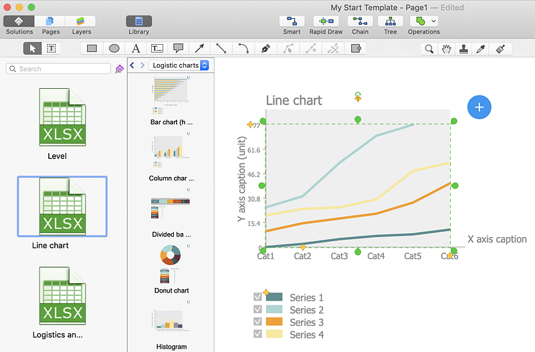Select the Arrow line tool

(x=199, y=48)
